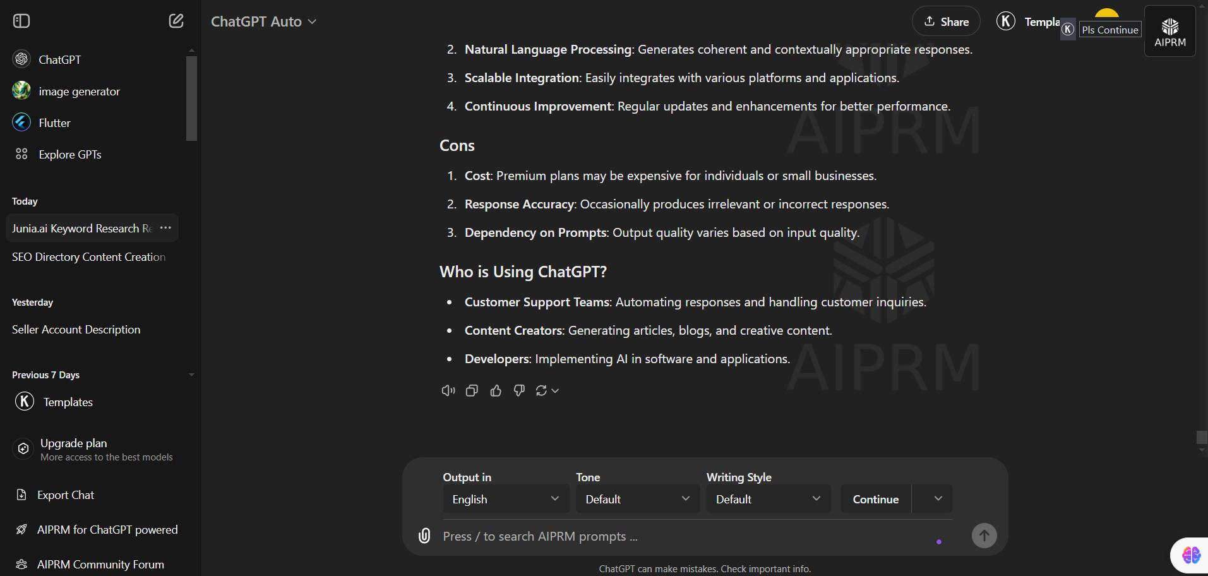Click the Templates label in the header
1208x576 pixels.
1042,21
